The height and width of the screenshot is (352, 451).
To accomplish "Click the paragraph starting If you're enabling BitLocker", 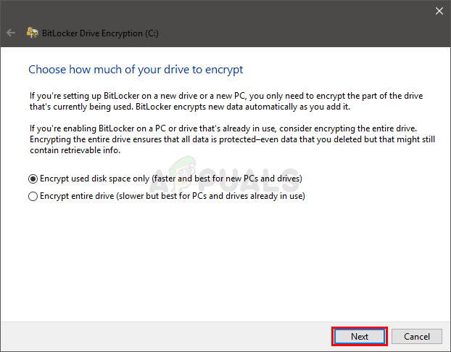I will [233, 139].
